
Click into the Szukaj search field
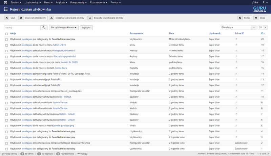click(x=22, y=28)
